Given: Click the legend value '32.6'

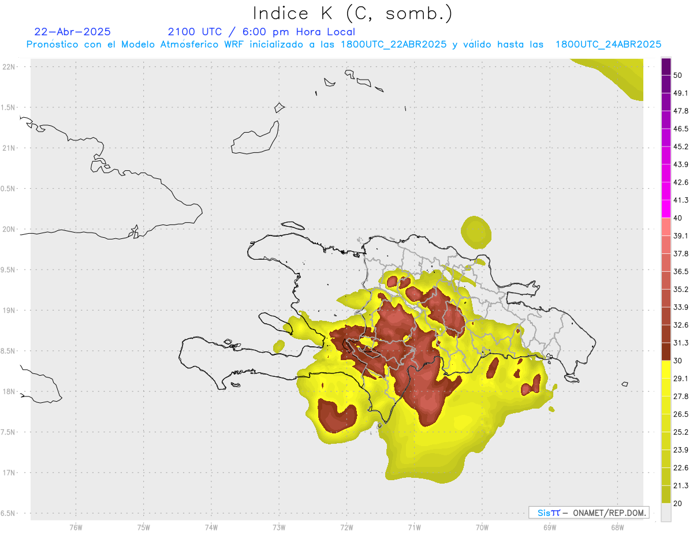Looking at the screenshot, I should click(681, 326).
